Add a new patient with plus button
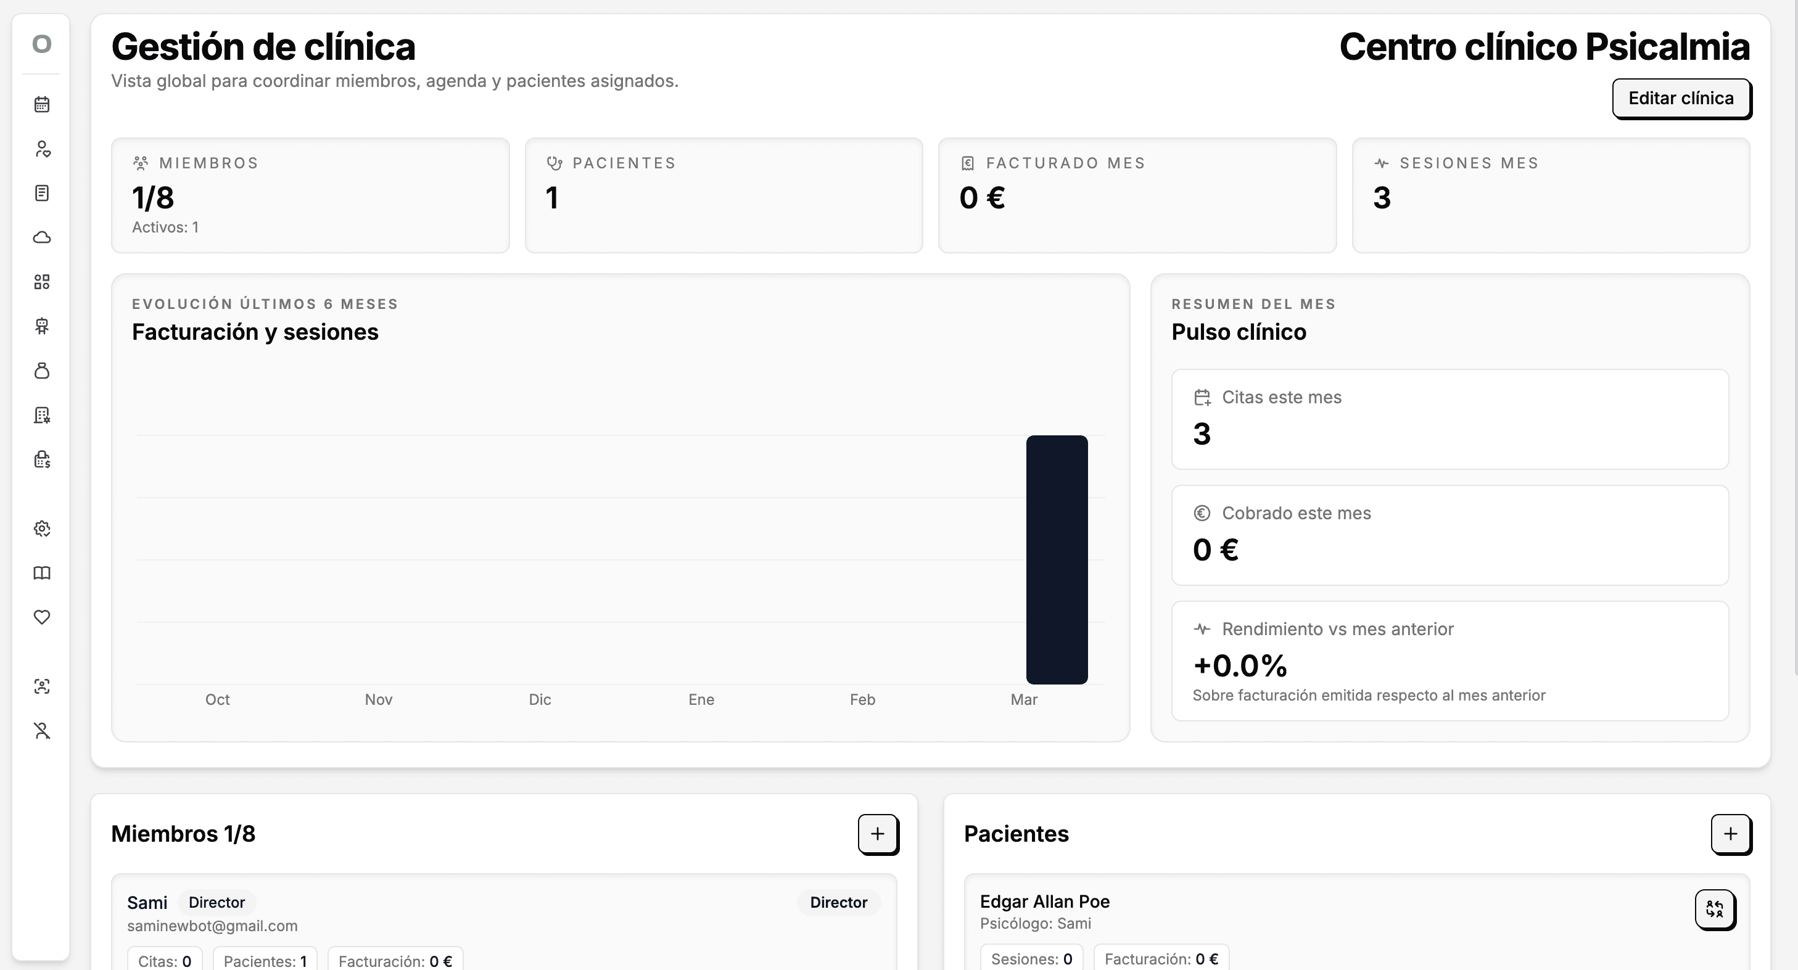1798x970 pixels. pos(1730,833)
